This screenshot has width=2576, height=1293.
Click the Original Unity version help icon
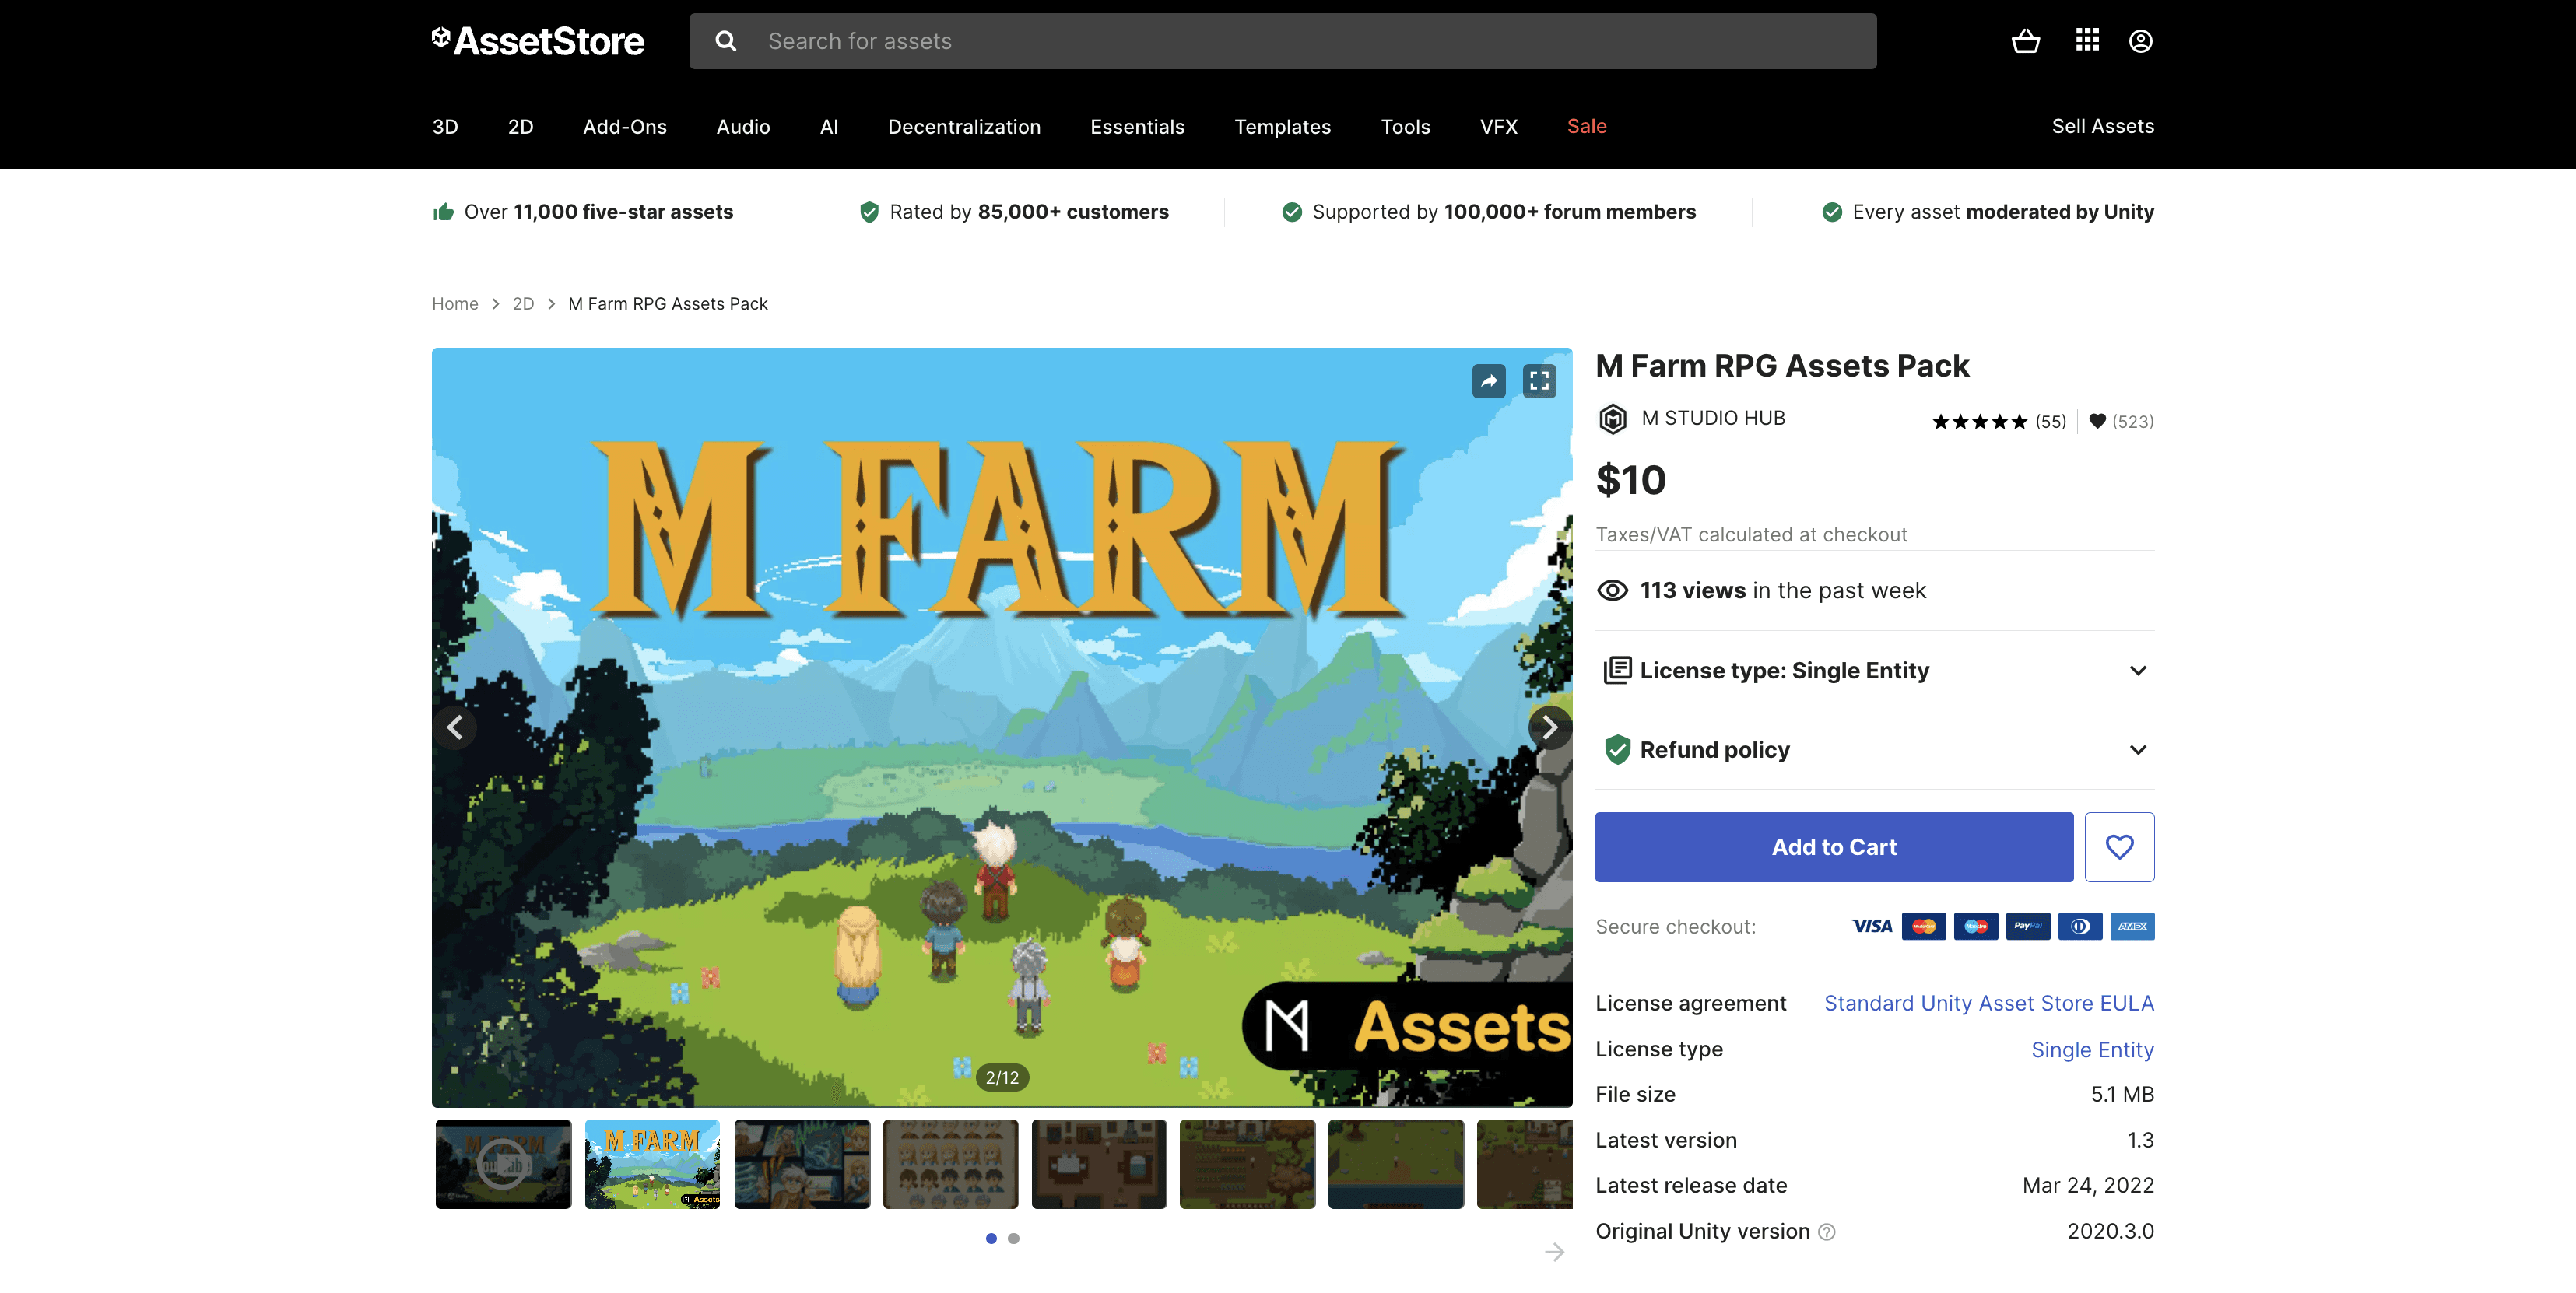click(1826, 1232)
